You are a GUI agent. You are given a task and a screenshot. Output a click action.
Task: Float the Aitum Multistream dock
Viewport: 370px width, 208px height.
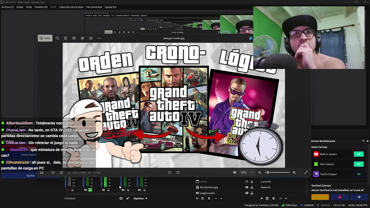(x=363, y=141)
